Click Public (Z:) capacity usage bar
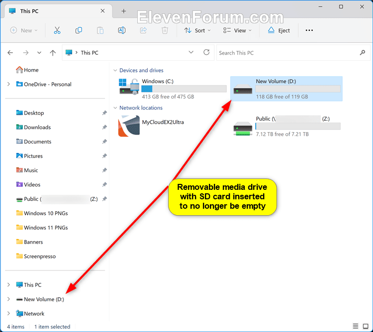 pyautogui.click(x=298, y=126)
